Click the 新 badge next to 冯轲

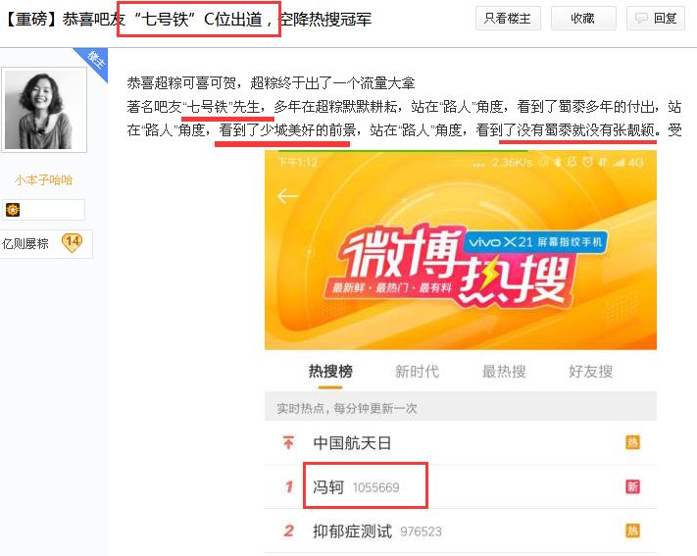[x=632, y=486]
